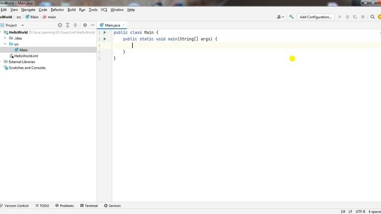The image size is (381, 214).
Task: Open the Build menu
Action: 71,10
